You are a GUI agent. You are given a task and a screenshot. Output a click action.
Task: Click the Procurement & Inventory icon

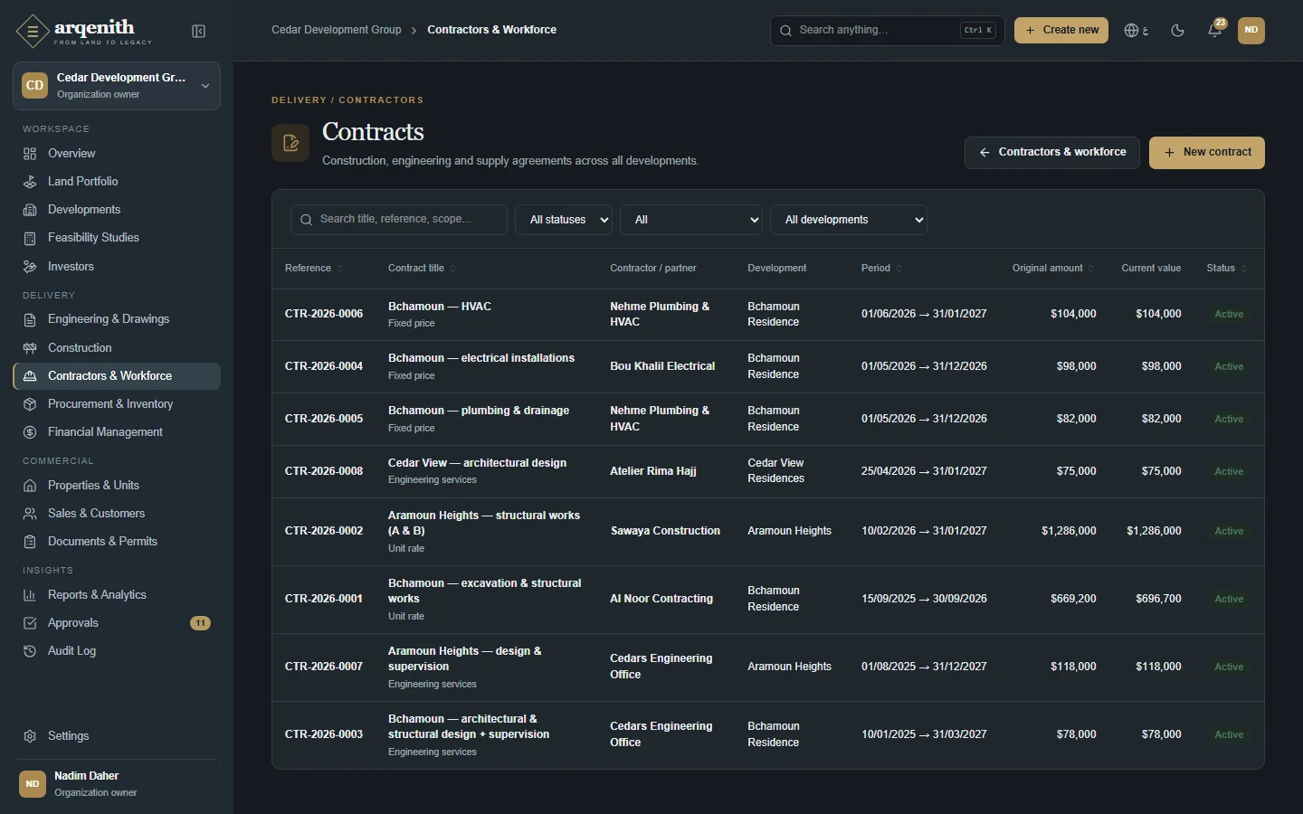click(x=30, y=404)
